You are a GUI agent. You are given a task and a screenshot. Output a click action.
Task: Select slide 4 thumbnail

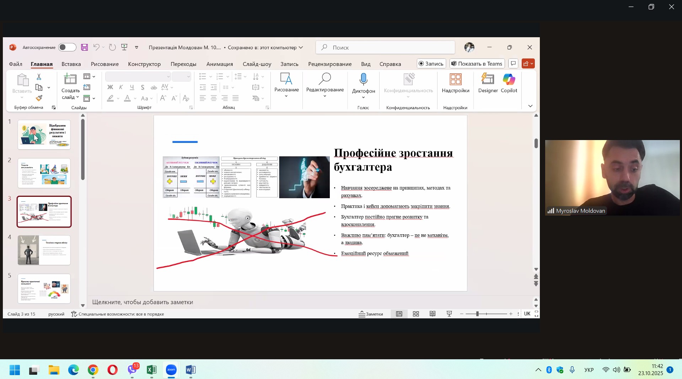pos(44,250)
